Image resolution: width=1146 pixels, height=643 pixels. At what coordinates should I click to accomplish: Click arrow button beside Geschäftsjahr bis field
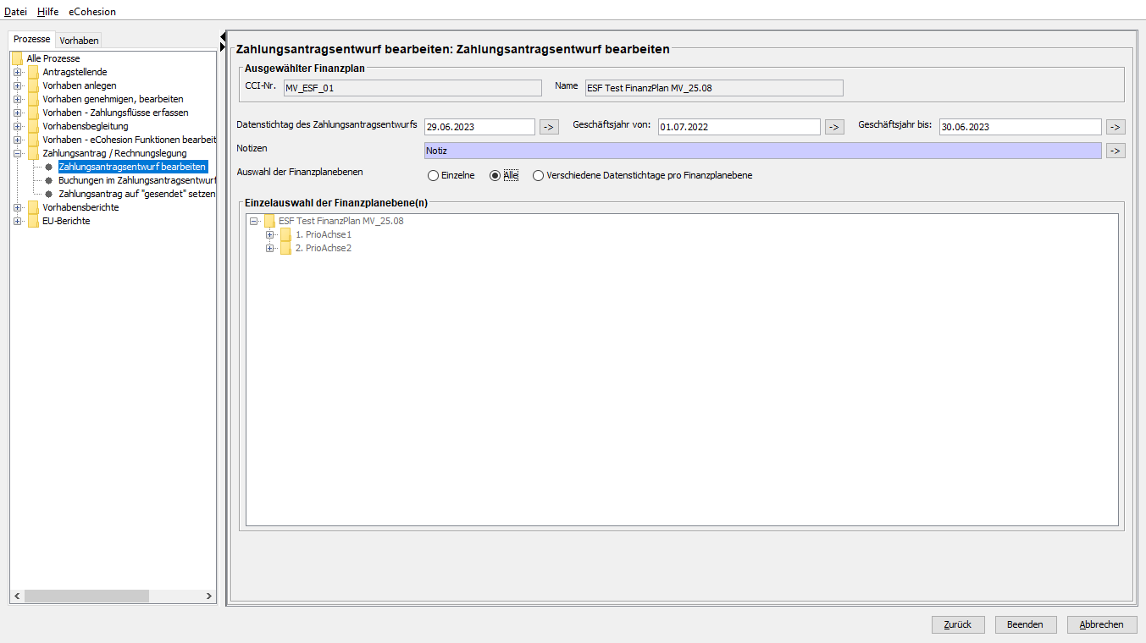tap(1116, 127)
